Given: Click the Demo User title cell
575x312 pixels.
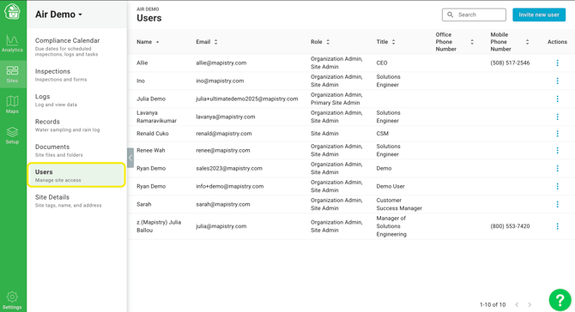Looking at the screenshot, I should tap(390, 186).
